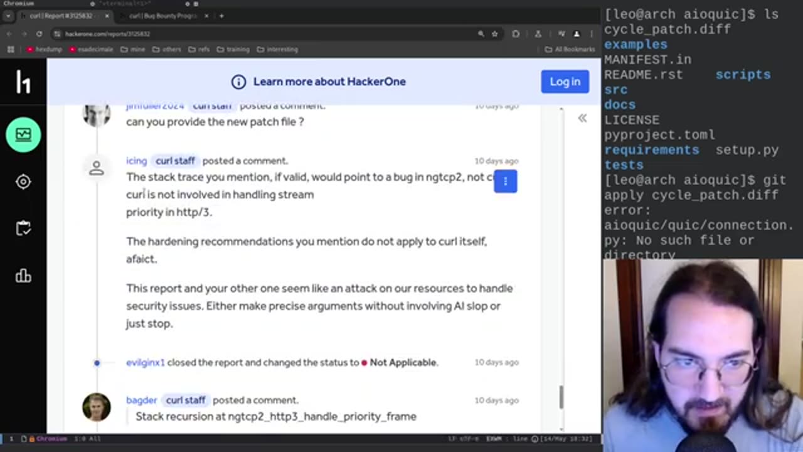Screen dimensions: 803x452
Task: Open the mine bookmarks folder
Action: 133,50
